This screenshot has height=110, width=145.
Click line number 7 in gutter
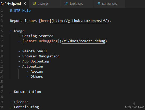click(2, 41)
